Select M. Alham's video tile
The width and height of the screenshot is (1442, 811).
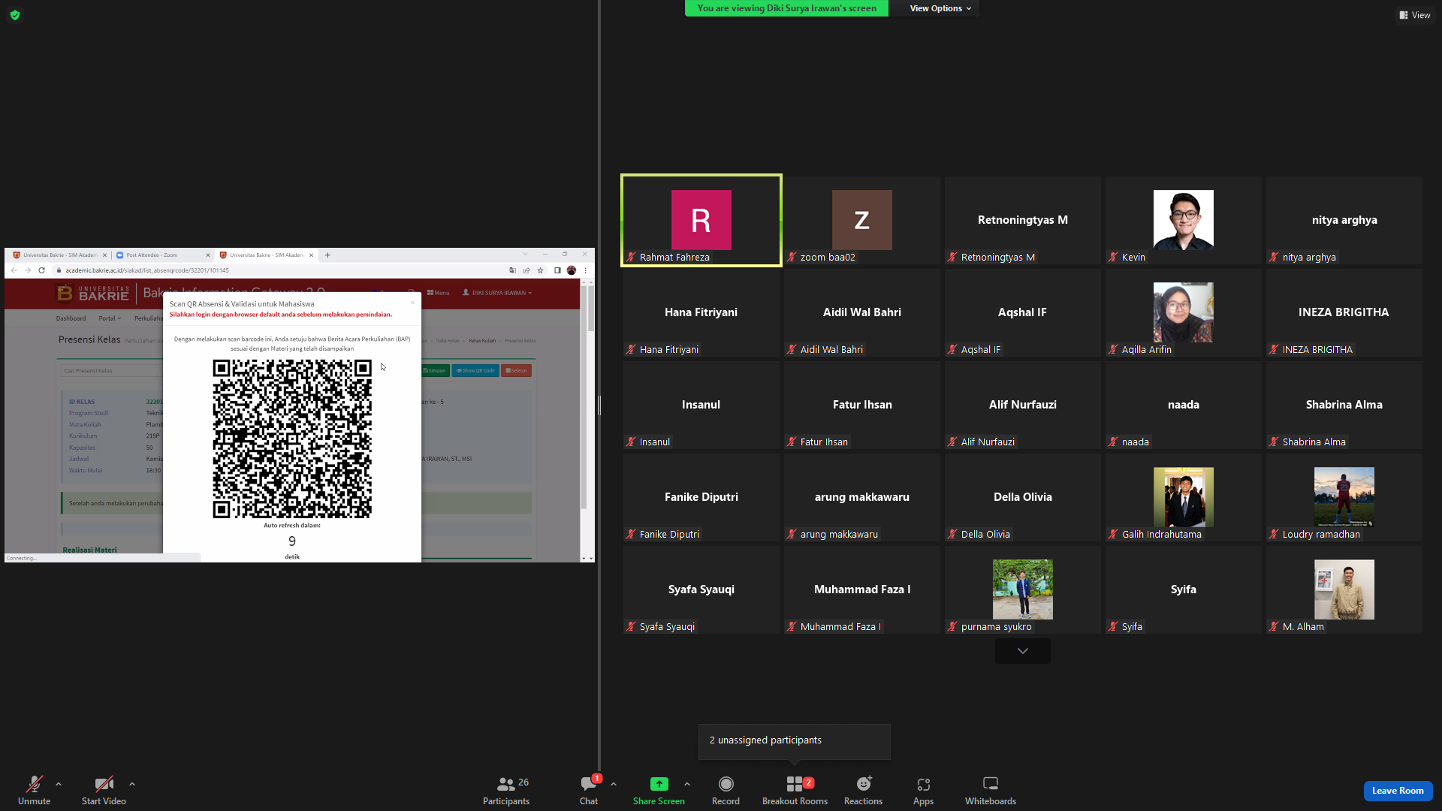tap(1344, 590)
